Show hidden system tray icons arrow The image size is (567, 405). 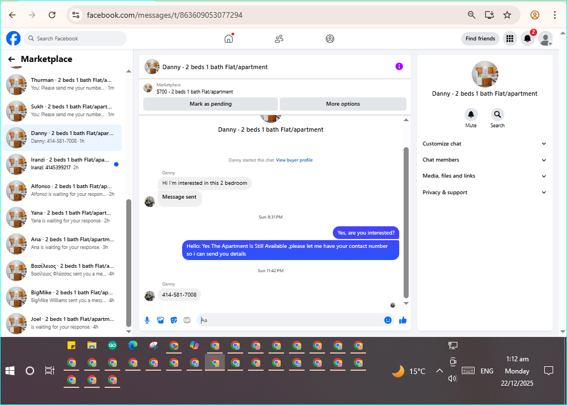click(439, 371)
